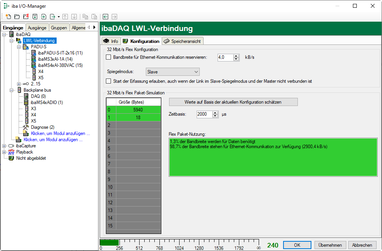Screen dimensions: 382x251
Task: Decrease the reserved bandwidth value
Action: click(x=236, y=59)
